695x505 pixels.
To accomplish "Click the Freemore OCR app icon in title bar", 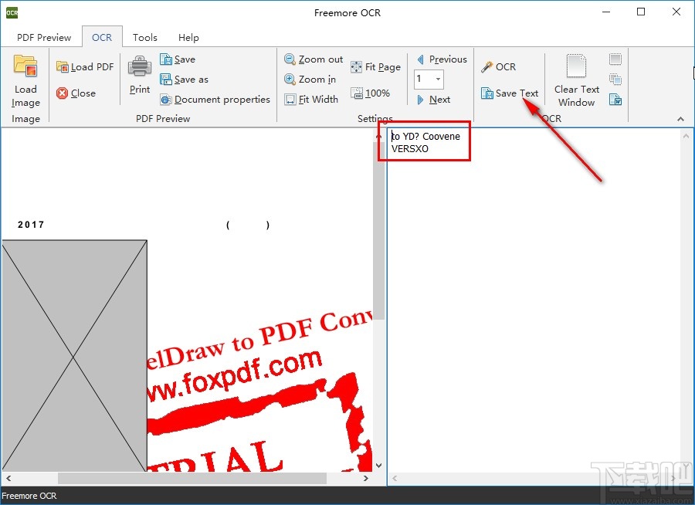I will (x=12, y=12).
